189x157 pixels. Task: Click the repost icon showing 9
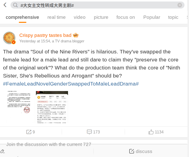[x=29, y=132]
